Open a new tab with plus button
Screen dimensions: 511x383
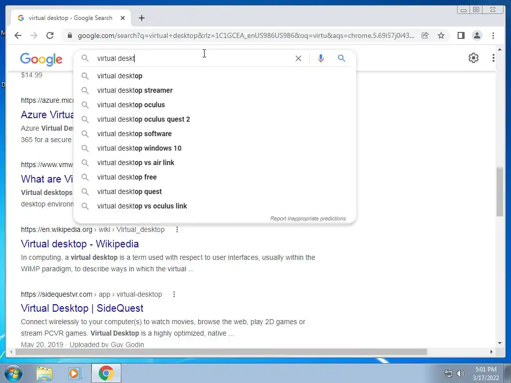(141, 18)
